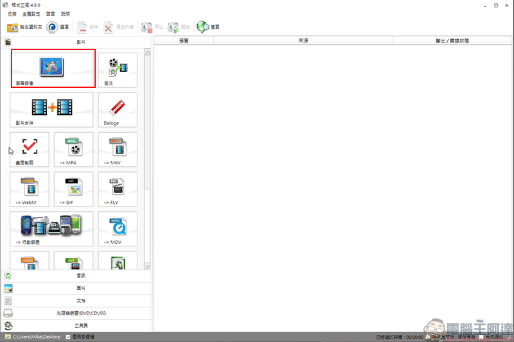Choose the -> 行動裝置 mobile device tile
514x342 pixels.
(x=52, y=229)
